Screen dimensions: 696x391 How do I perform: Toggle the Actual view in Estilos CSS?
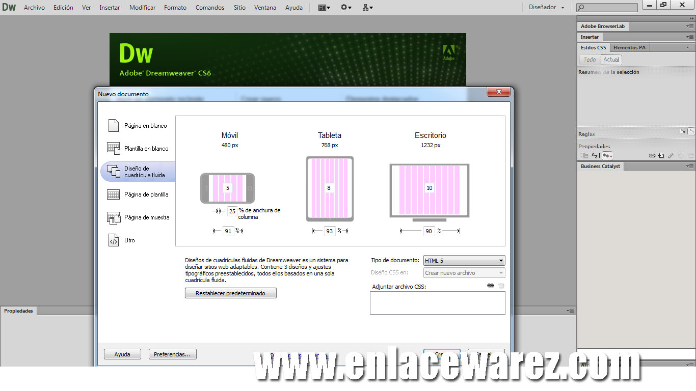coord(611,60)
